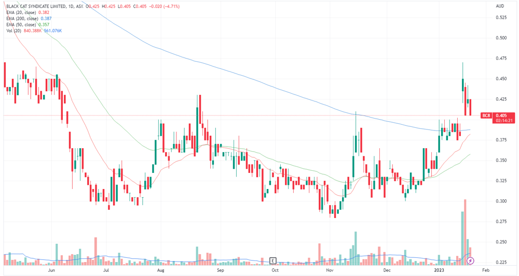Click the Nov label on time axis
This screenshot has width=519, height=276.
(330, 270)
